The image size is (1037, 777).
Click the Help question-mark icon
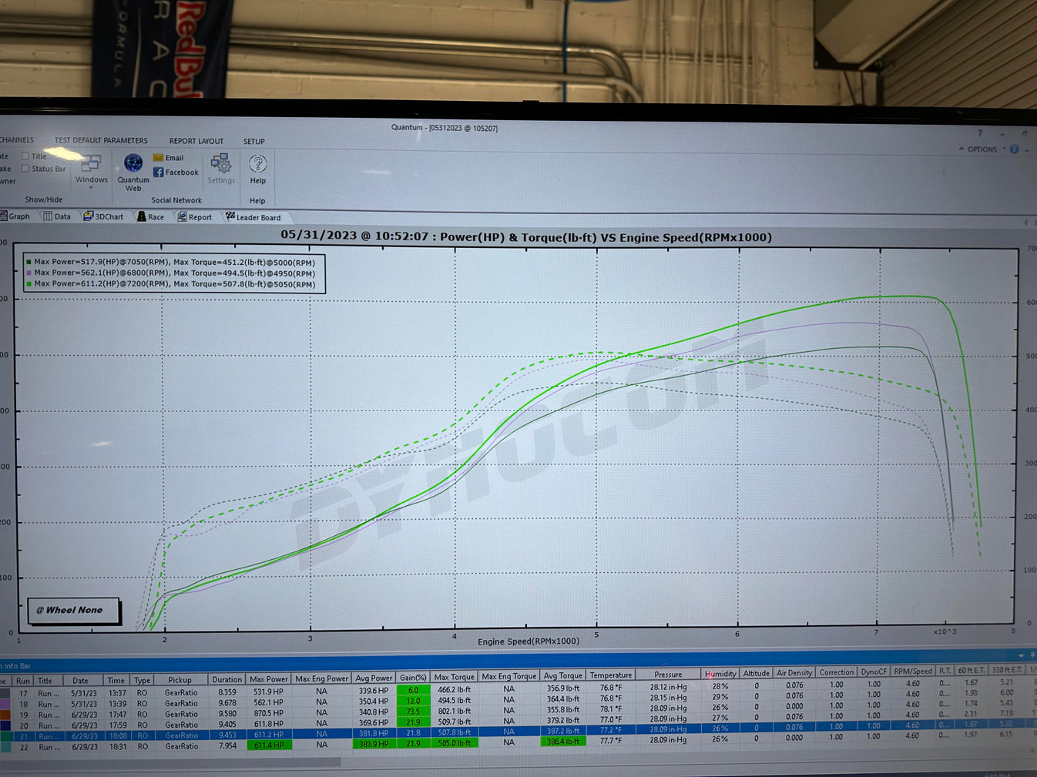(257, 163)
